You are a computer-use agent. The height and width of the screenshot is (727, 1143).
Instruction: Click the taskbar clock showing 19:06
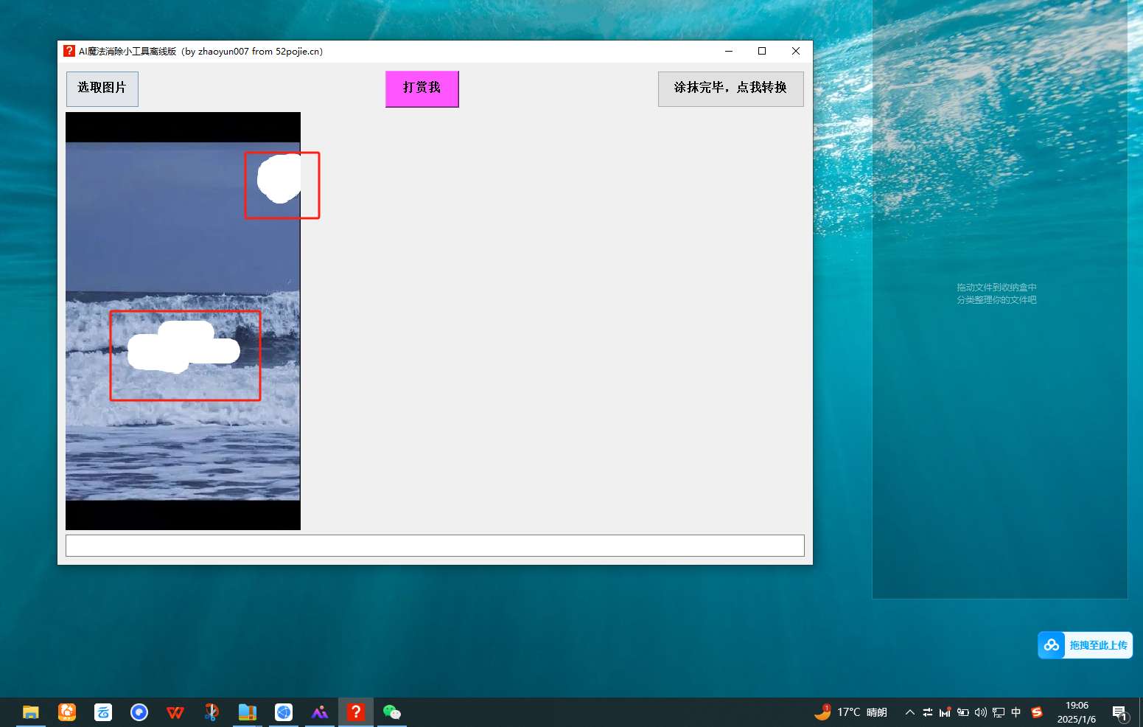[x=1077, y=712]
